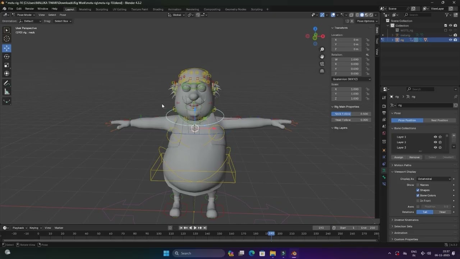The width and height of the screenshot is (460, 259).
Task: Lock X location in Transform panel
Action: point(368,40)
